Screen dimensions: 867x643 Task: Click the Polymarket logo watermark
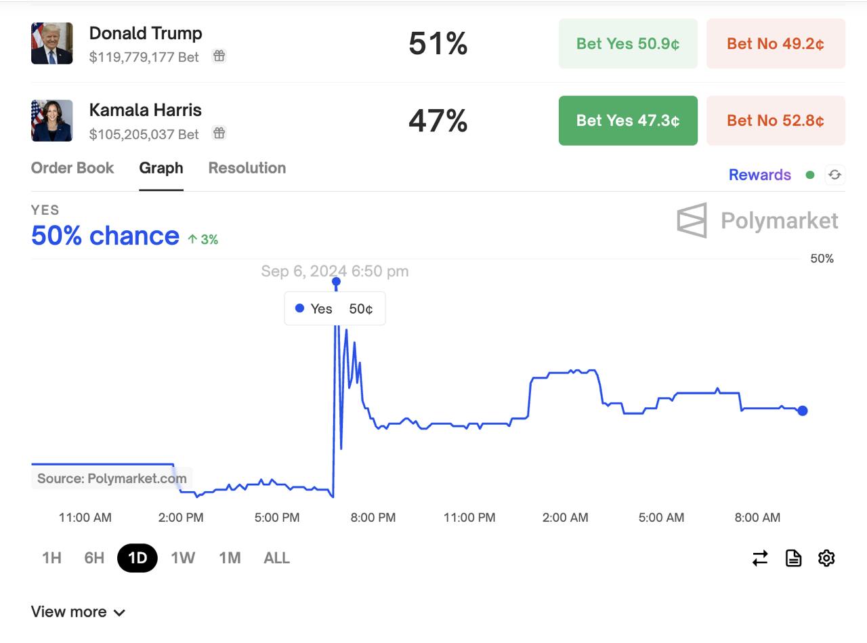coord(758,220)
